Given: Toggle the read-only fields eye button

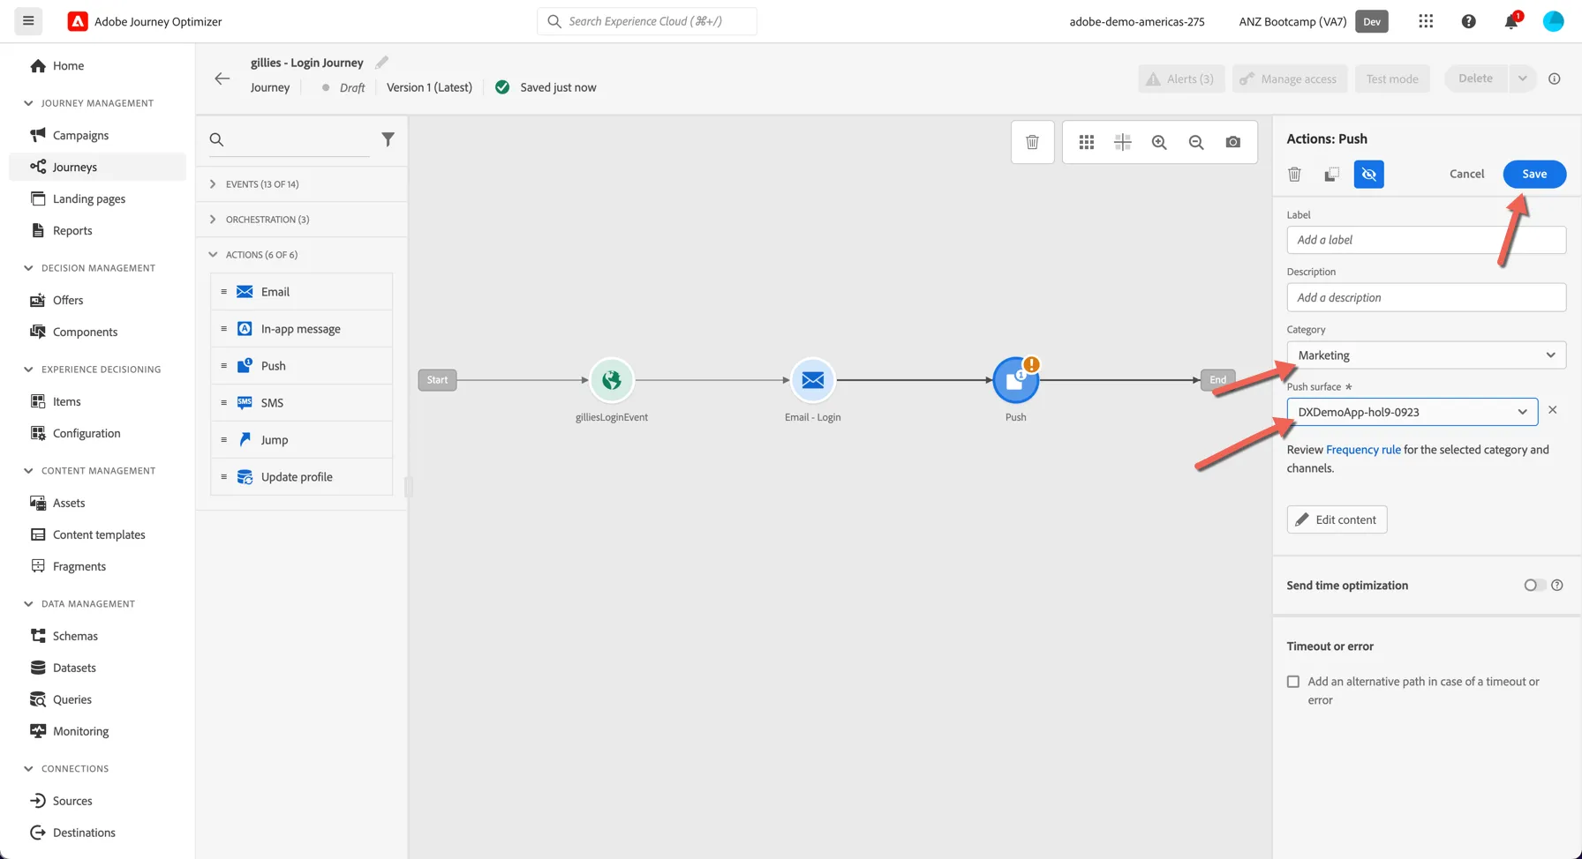Looking at the screenshot, I should click(1368, 174).
